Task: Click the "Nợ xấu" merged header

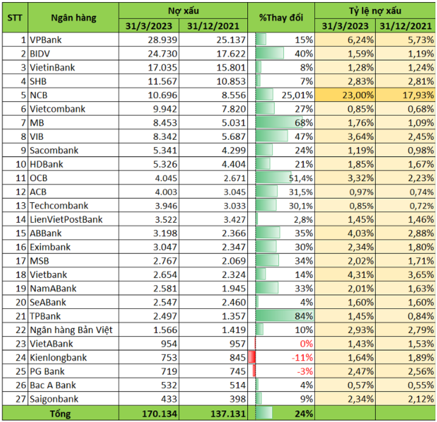Action: pyautogui.click(x=183, y=11)
